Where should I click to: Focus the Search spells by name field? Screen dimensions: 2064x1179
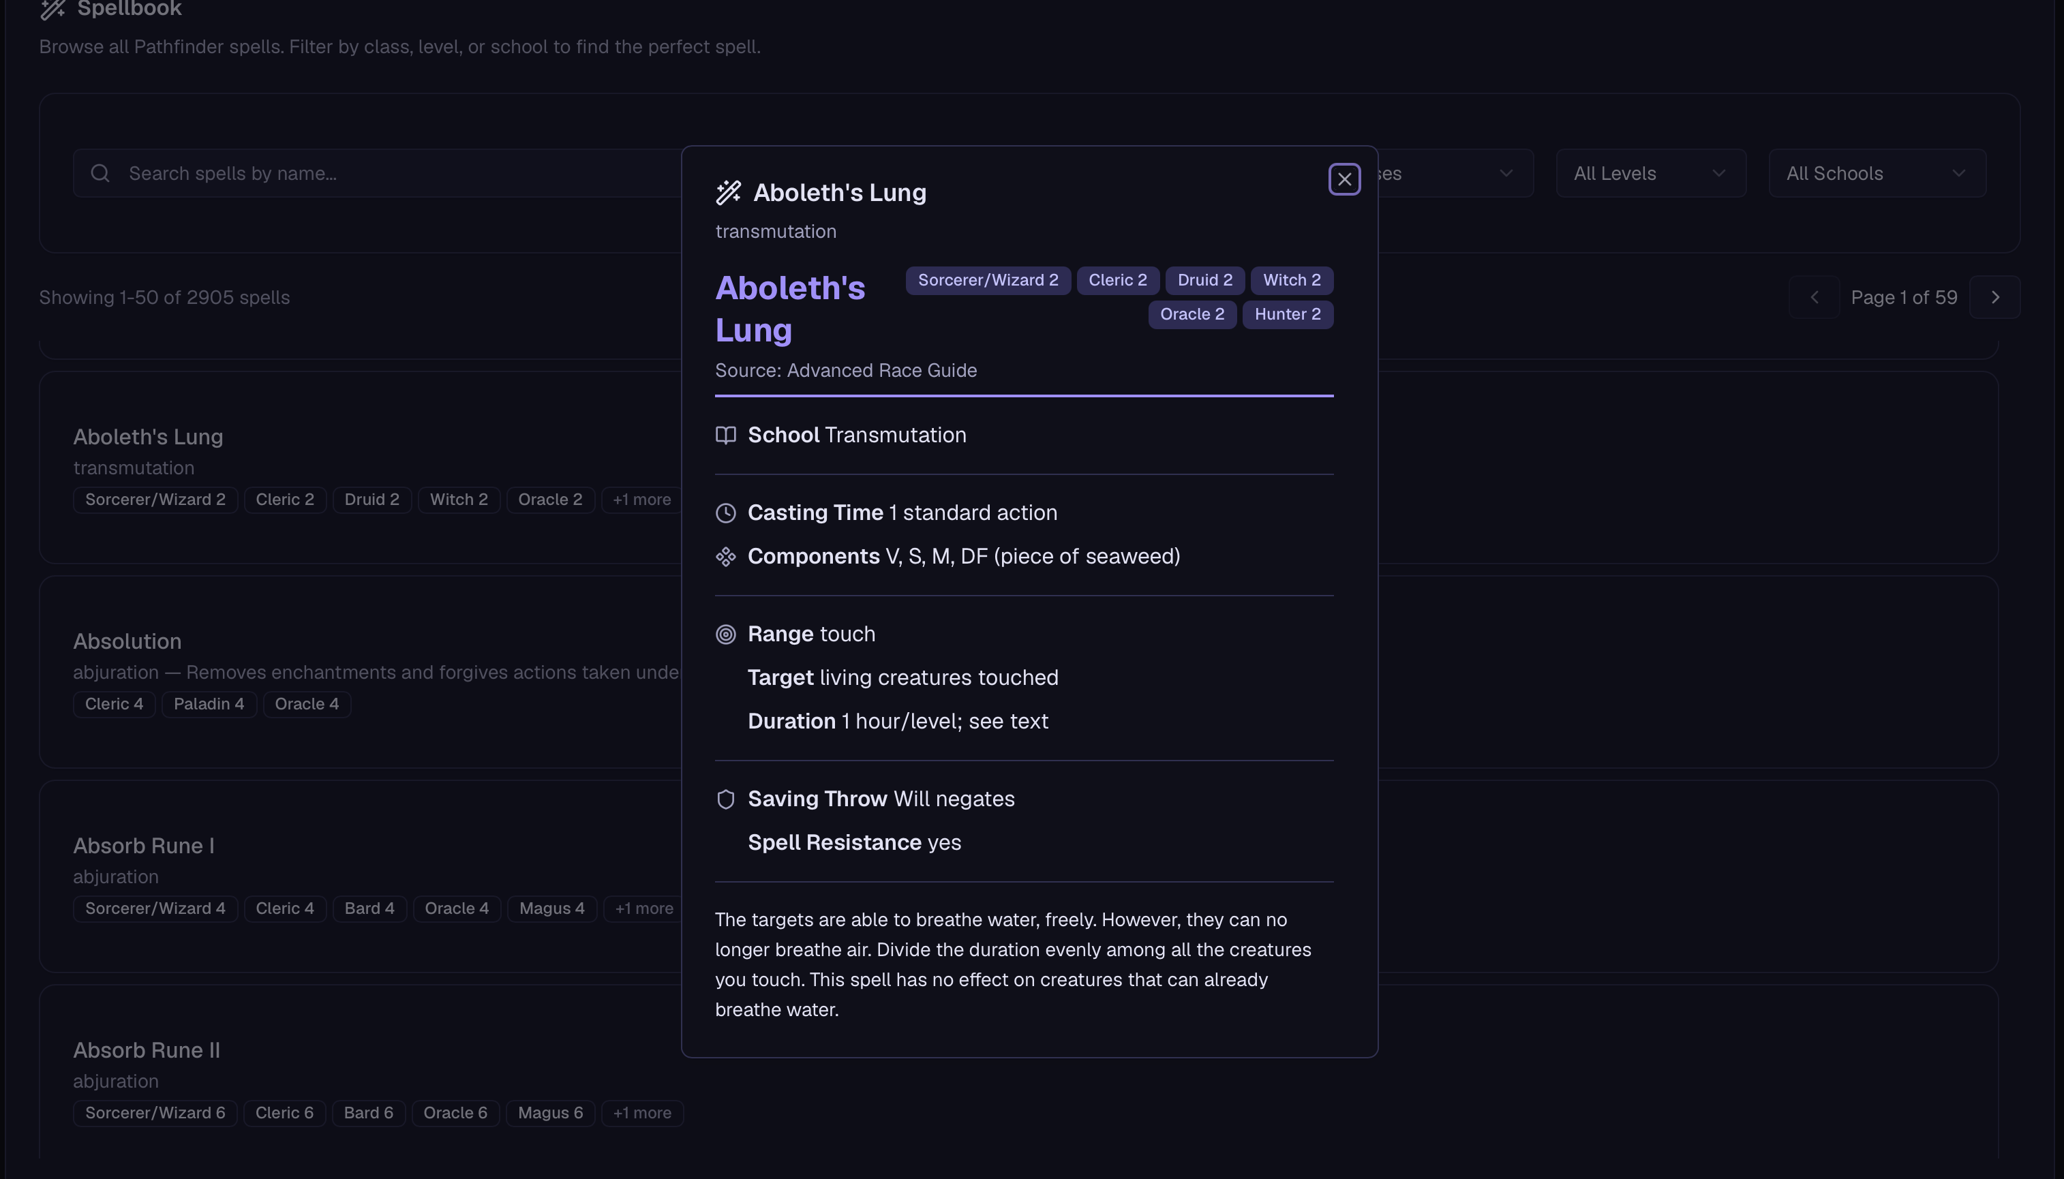[378, 173]
